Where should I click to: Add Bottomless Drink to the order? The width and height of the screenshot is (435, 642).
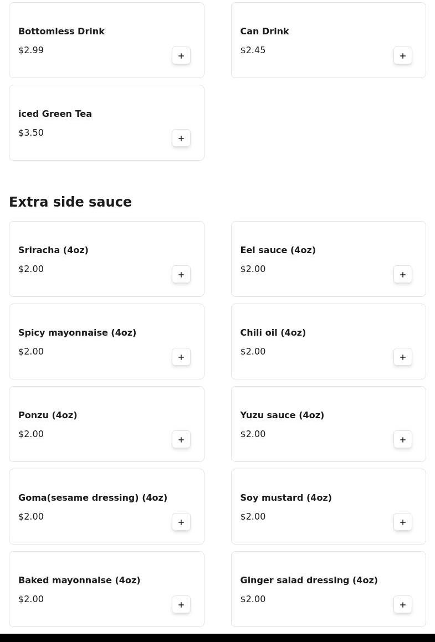pyautogui.click(x=181, y=55)
